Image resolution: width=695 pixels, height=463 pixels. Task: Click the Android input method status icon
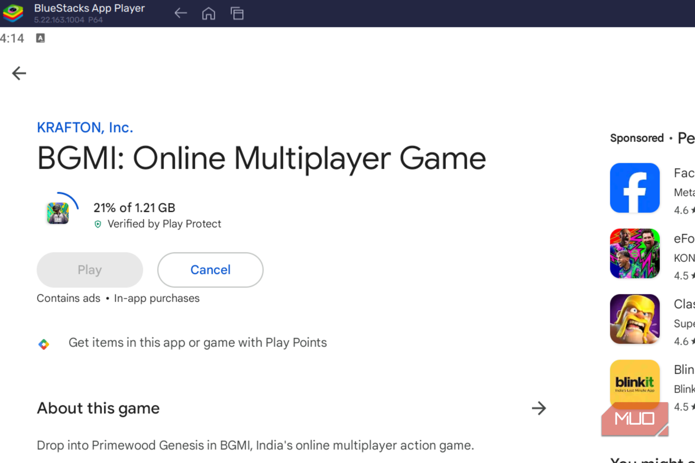click(40, 38)
